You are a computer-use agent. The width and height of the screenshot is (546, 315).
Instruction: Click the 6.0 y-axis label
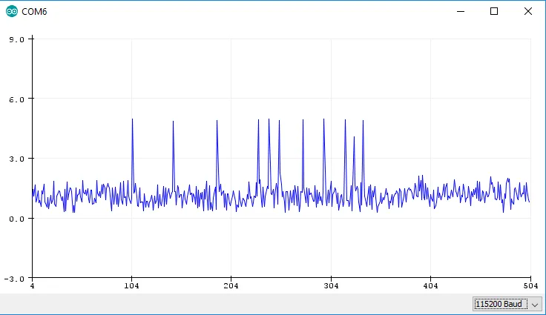tap(16, 99)
